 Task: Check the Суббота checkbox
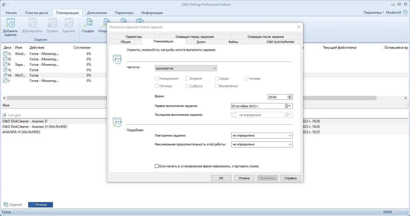point(187,86)
